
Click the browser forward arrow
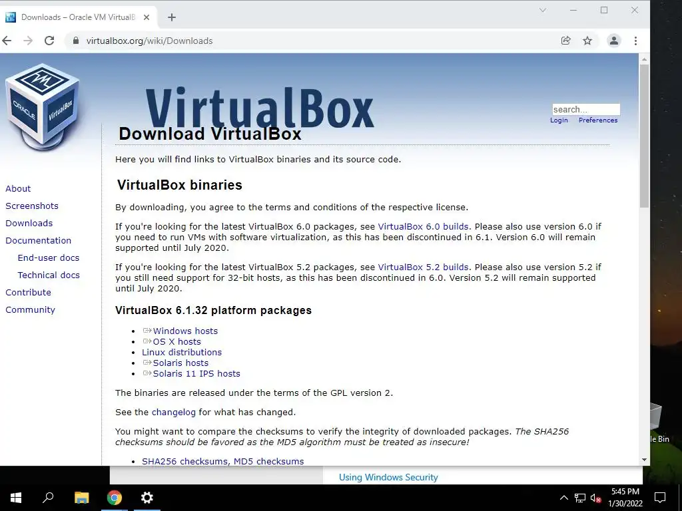point(28,41)
